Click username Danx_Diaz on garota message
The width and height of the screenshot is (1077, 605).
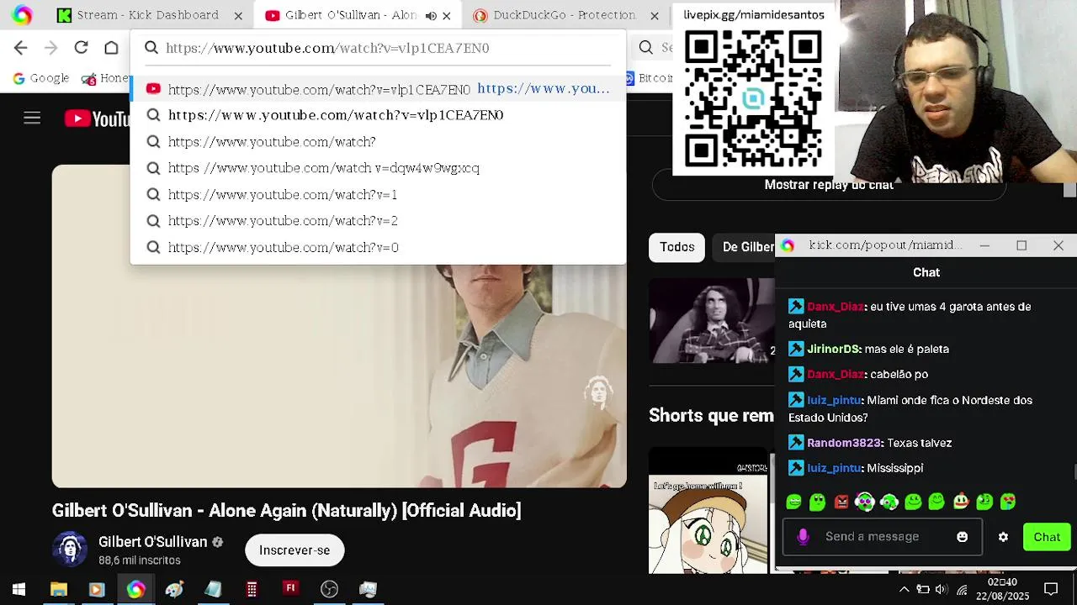(836, 307)
